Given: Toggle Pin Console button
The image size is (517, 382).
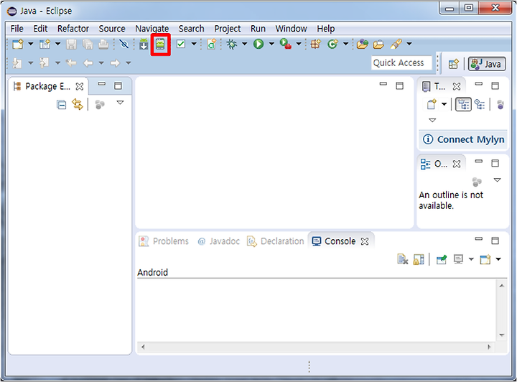Looking at the screenshot, I should 441,259.
